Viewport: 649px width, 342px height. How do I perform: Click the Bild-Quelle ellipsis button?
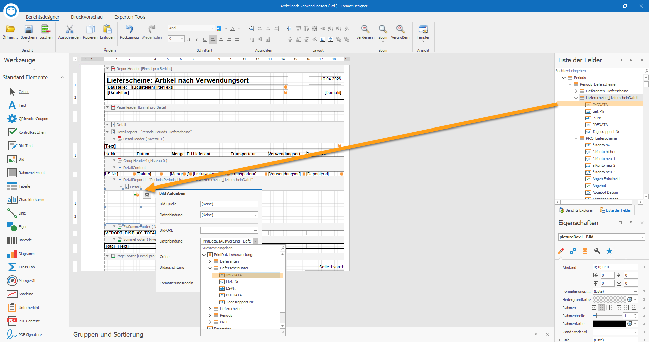(x=255, y=204)
